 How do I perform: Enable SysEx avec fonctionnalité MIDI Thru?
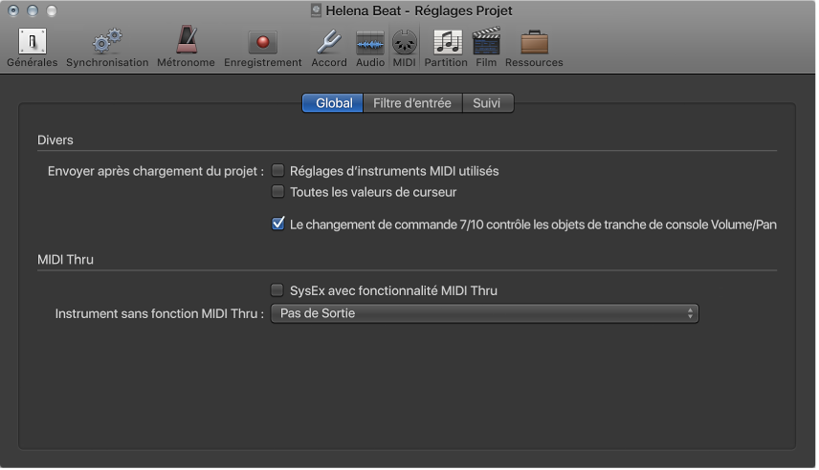click(277, 290)
